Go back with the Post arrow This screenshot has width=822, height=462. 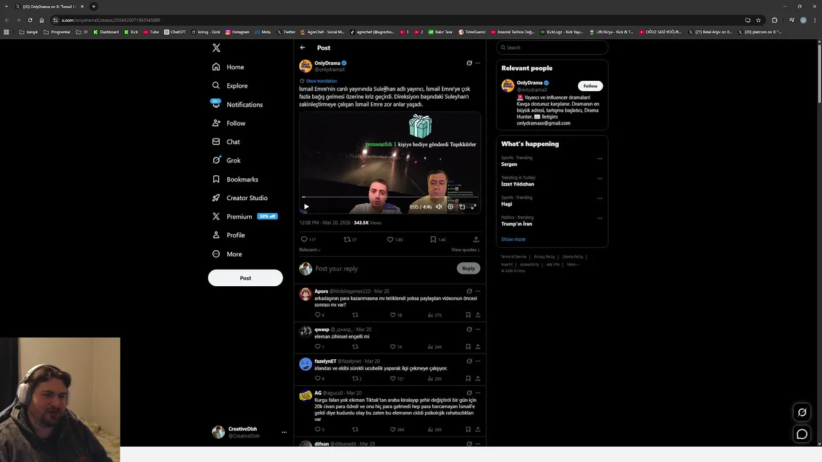coord(302,47)
